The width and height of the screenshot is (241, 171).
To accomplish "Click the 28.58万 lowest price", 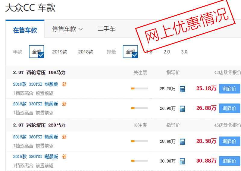I will tap(206, 141).
